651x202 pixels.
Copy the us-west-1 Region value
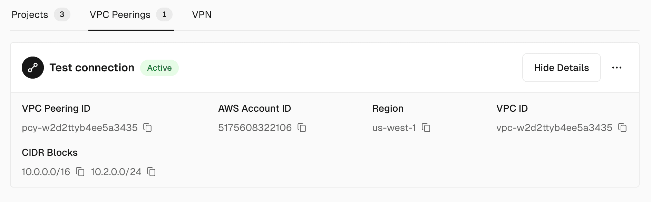(x=427, y=128)
